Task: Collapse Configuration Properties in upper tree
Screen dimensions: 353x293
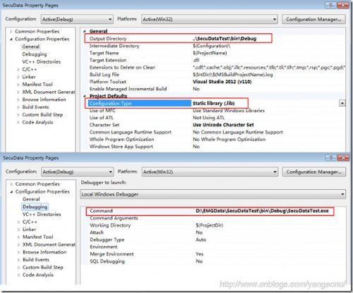Action: [x=11, y=39]
